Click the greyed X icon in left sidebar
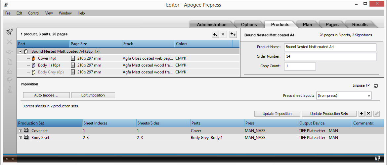This screenshot has height=165, width=387. [x=9, y=42]
